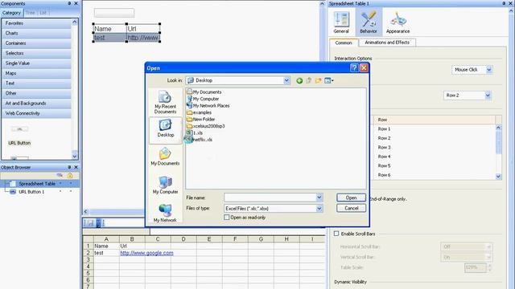Click the Components list scroll down arrow
Viewport: 515px width, 289px height.
[75, 157]
